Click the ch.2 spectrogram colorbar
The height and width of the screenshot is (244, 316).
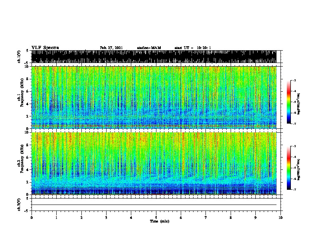click(288, 168)
